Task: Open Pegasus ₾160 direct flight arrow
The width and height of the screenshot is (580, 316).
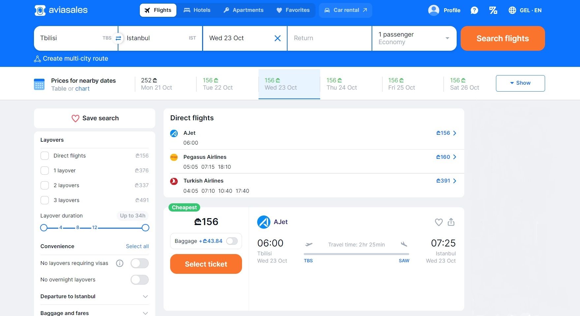Action: pos(455,157)
